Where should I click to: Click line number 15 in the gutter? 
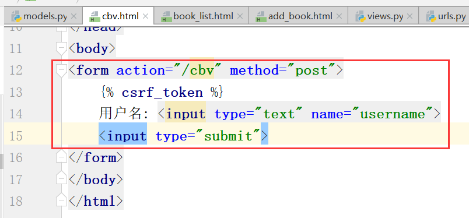(x=16, y=136)
